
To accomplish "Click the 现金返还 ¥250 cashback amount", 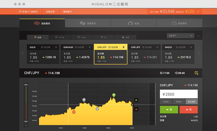I will [x=185, y=12].
